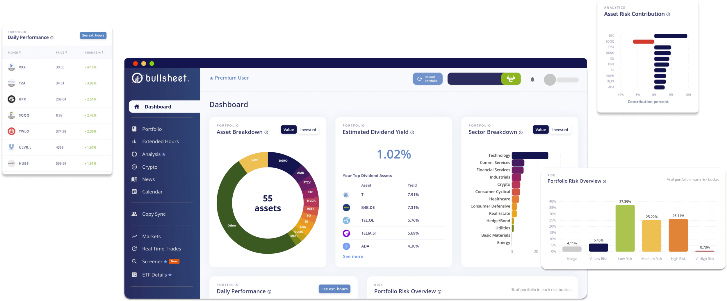Viewport: 727px width, 301px height.
Task: Click the Reload Portfolio button
Action: (x=427, y=79)
